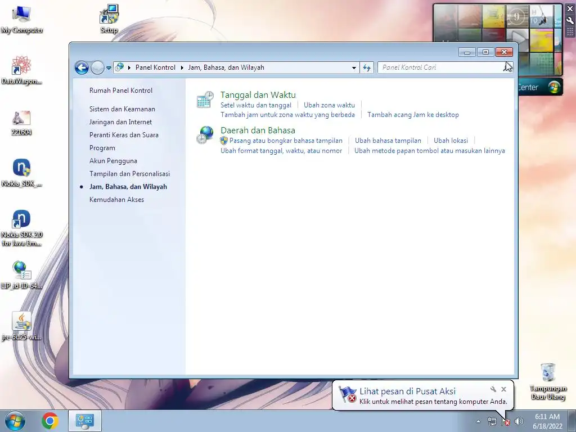
Task: Open Jaringan dan Internet category
Action: click(x=120, y=122)
